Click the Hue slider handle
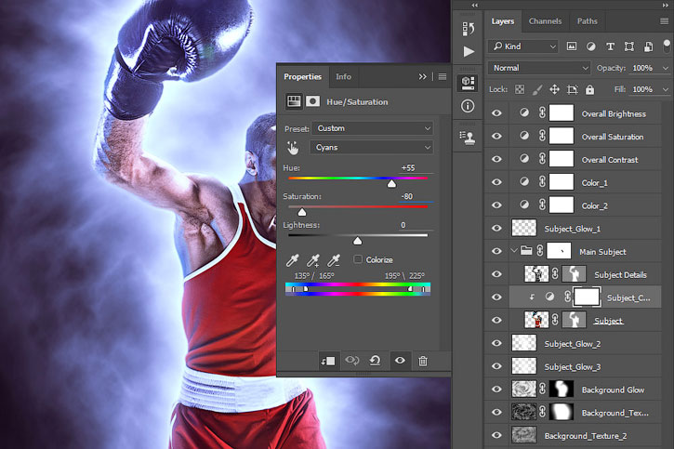 [391, 183]
